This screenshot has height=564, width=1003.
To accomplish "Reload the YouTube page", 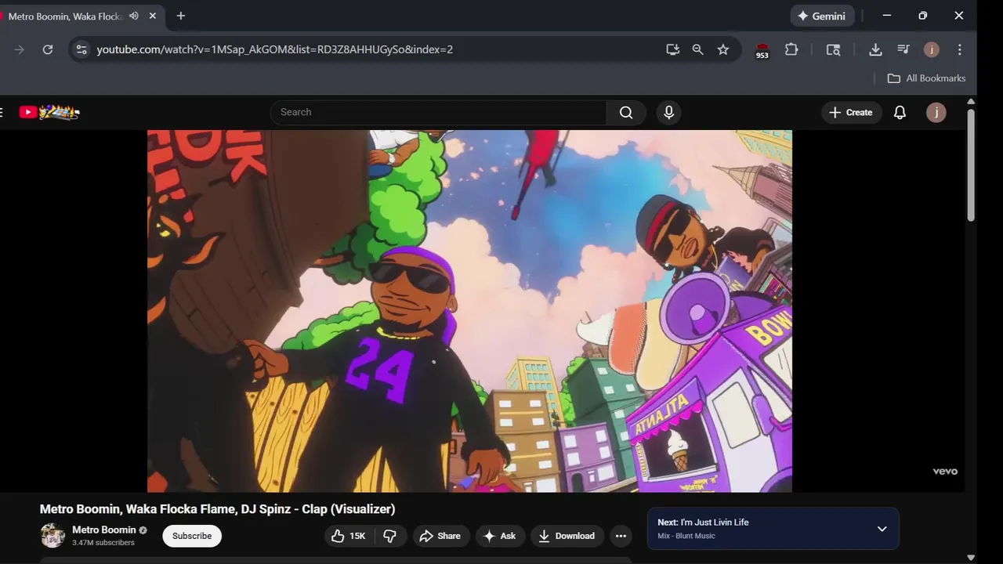I will pyautogui.click(x=48, y=49).
